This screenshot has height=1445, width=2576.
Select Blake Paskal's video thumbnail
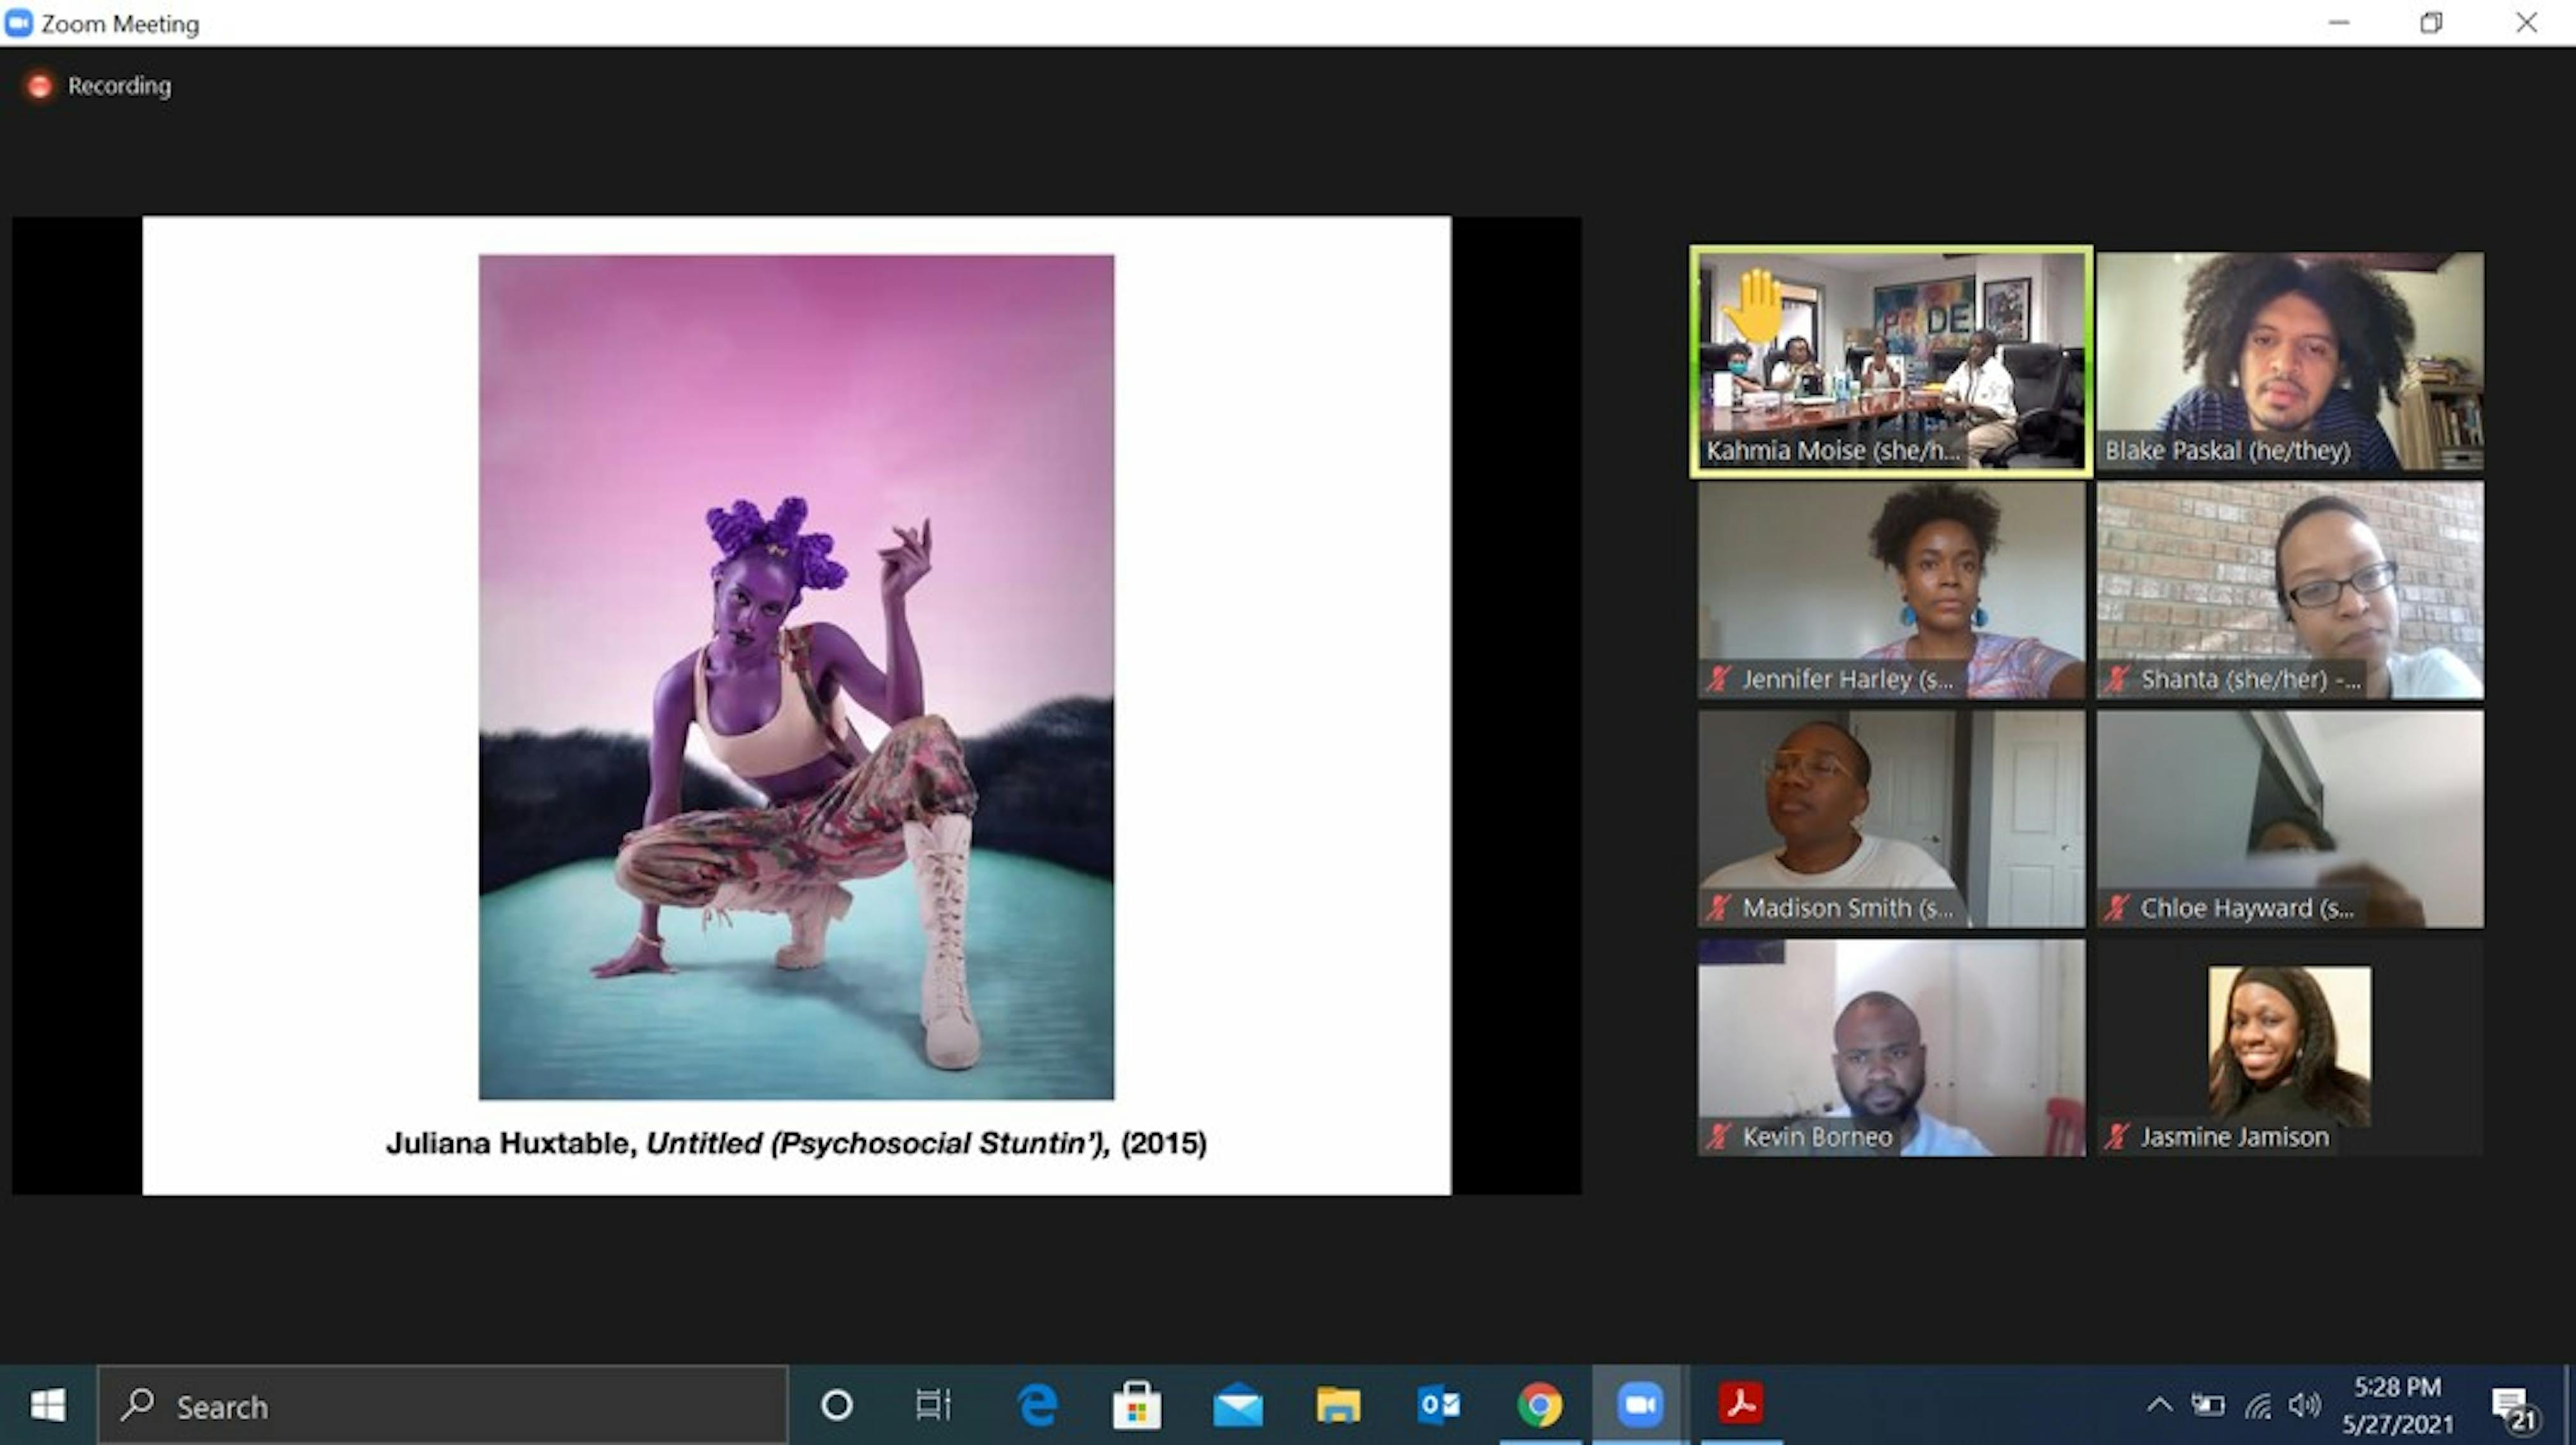pos(2289,360)
